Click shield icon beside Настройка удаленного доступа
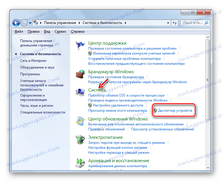Screen dimensions: 222x182 (90, 105)
